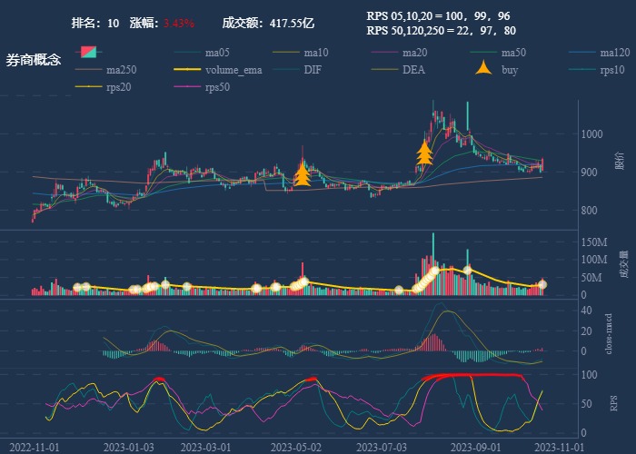
Task: Toggle ma20 line visibility in legend
Action: click(414, 53)
